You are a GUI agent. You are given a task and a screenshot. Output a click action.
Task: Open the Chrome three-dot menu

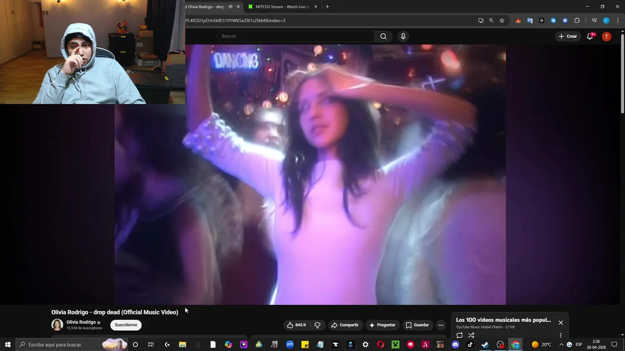pos(618,20)
